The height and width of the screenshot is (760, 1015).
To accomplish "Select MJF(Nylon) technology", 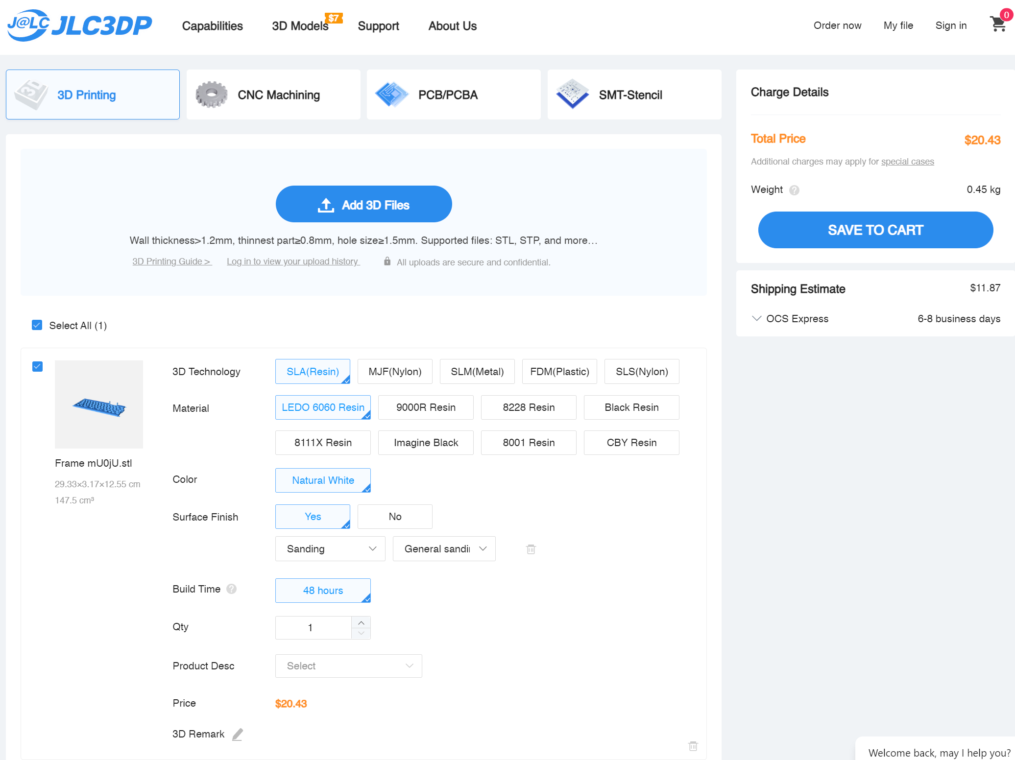I will 395,372.
